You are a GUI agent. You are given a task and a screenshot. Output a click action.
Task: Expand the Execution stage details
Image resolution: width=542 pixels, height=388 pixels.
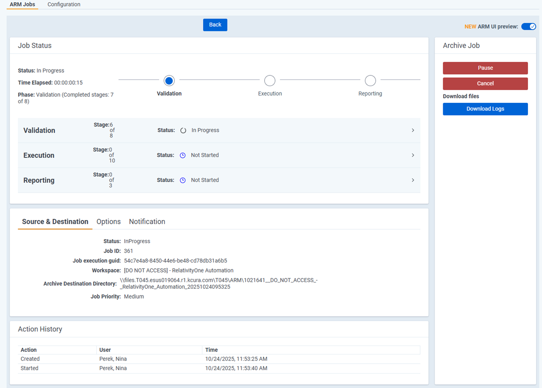click(412, 155)
